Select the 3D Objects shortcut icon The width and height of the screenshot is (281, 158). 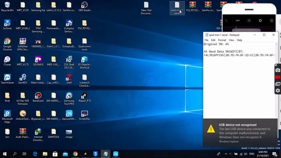tap(84, 62)
